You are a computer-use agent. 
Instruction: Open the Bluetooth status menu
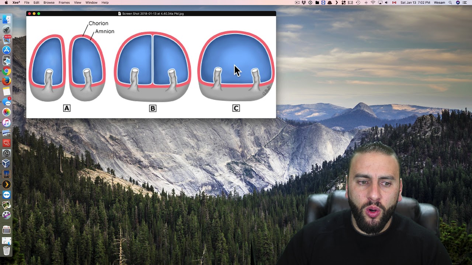pos(366,3)
